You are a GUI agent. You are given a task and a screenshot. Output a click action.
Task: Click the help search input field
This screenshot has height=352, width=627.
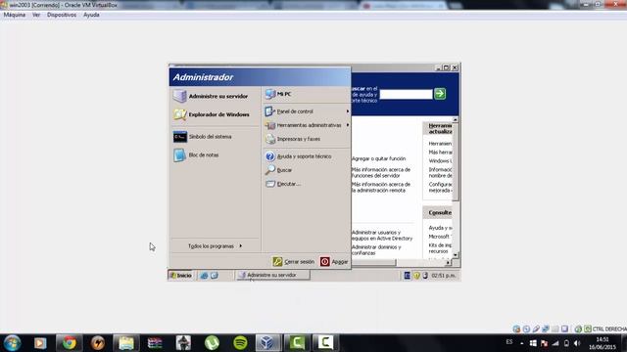click(x=406, y=94)
